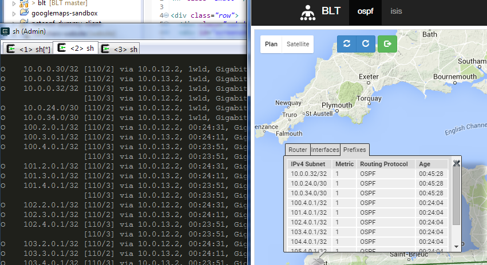Image resolution: width=487 pixels, height=265 pixels.
Task: Click the terminal icon of tab <3> sh
Action: coord(105,49)
